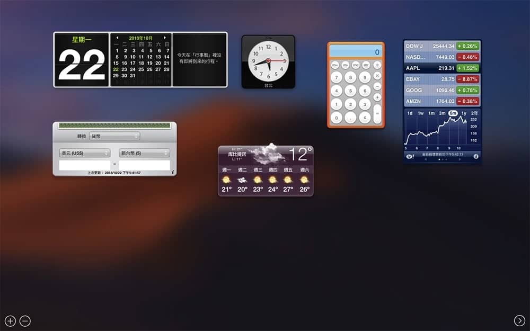This screenshot has height=331, width=530.
Task: Click the New Taiwan dollar result field
Action: [144, 165]
